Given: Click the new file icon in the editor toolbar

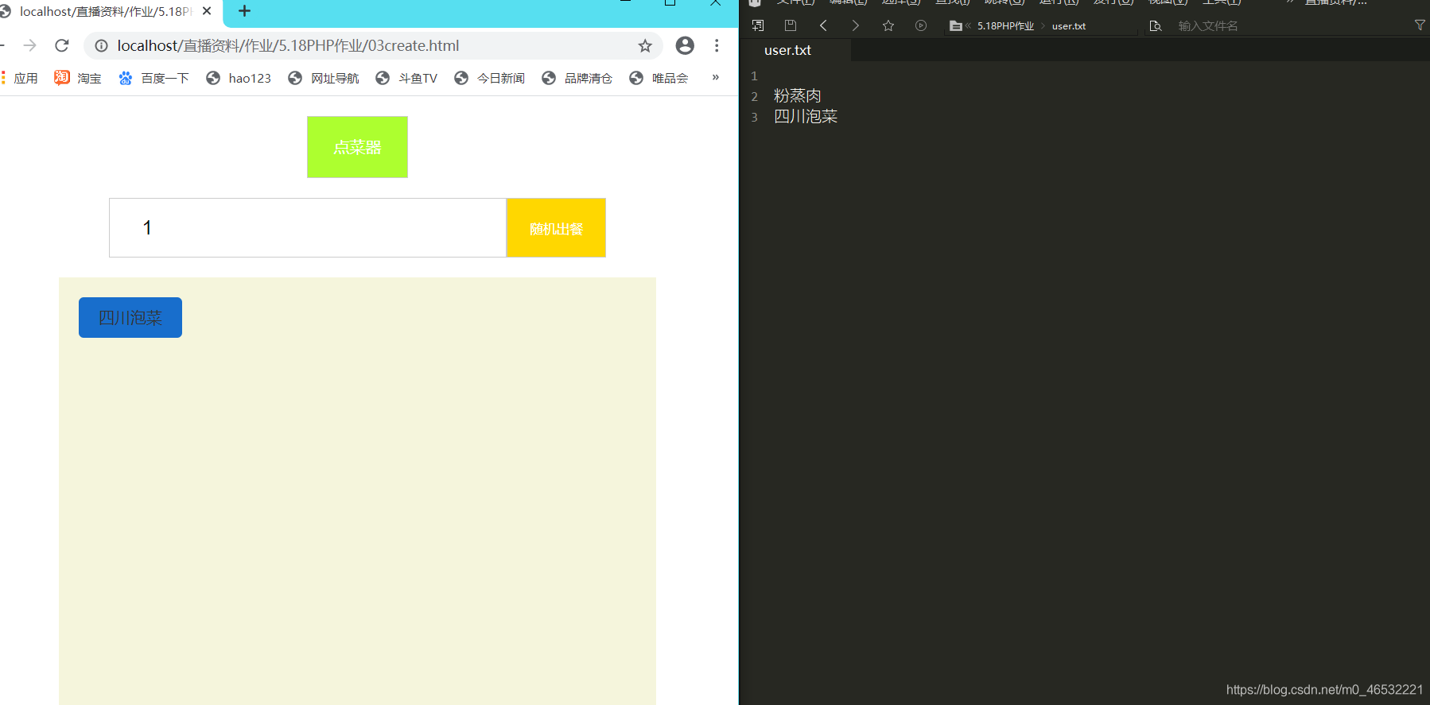Looking at the screenshot, I should (758, 25).
